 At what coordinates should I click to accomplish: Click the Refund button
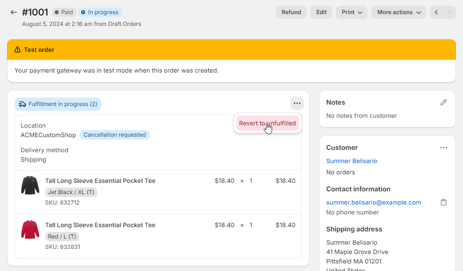[x=291, y=12]
